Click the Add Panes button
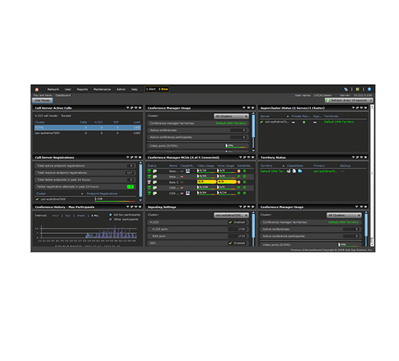This screenshot has height=361, width=399. [x=43, y=100]
